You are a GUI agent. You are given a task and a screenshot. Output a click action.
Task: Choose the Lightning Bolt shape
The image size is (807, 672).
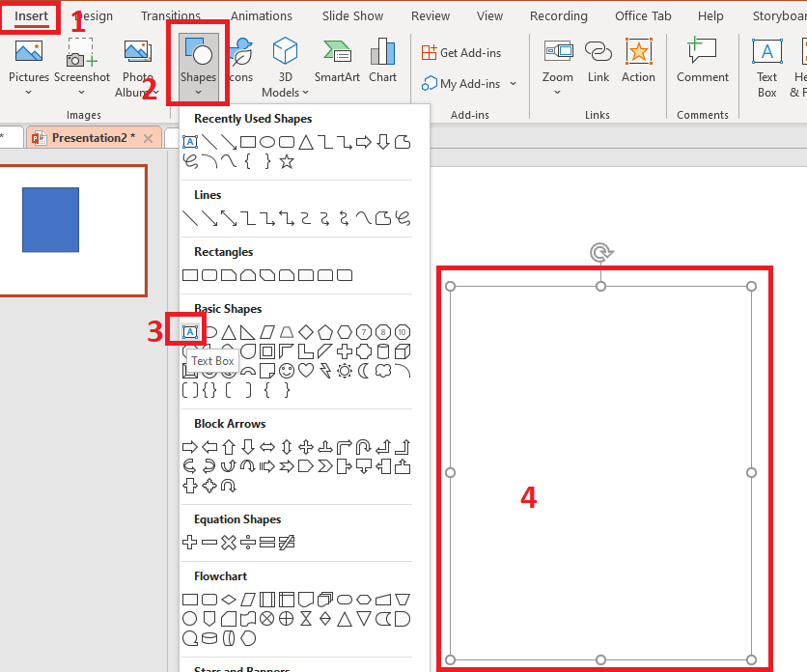tap(325, 371)
